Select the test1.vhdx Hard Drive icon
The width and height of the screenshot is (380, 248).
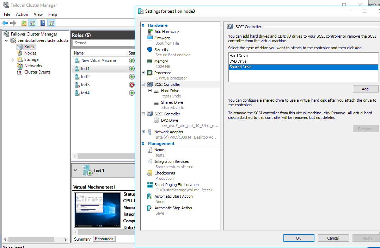(x=156, y=91)
